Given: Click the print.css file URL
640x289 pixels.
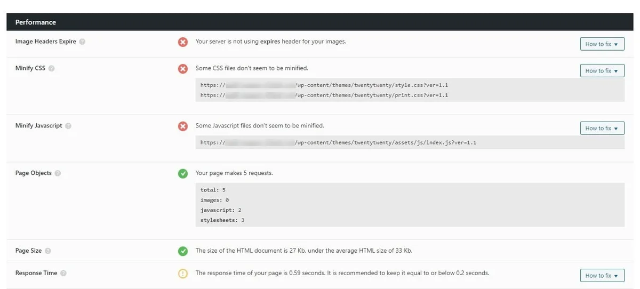Looking at the screenshot, I should pos(324,95).
